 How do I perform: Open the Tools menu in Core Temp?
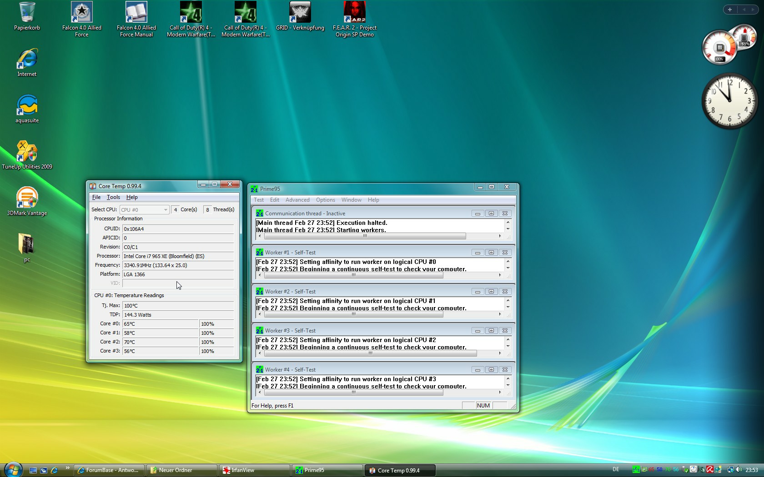pyautogui.click(x=113, y=197)
